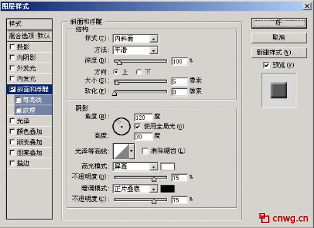Click the 光泽等高线 gloss contour thumbnail
The image size is (314, 228).
121,151
